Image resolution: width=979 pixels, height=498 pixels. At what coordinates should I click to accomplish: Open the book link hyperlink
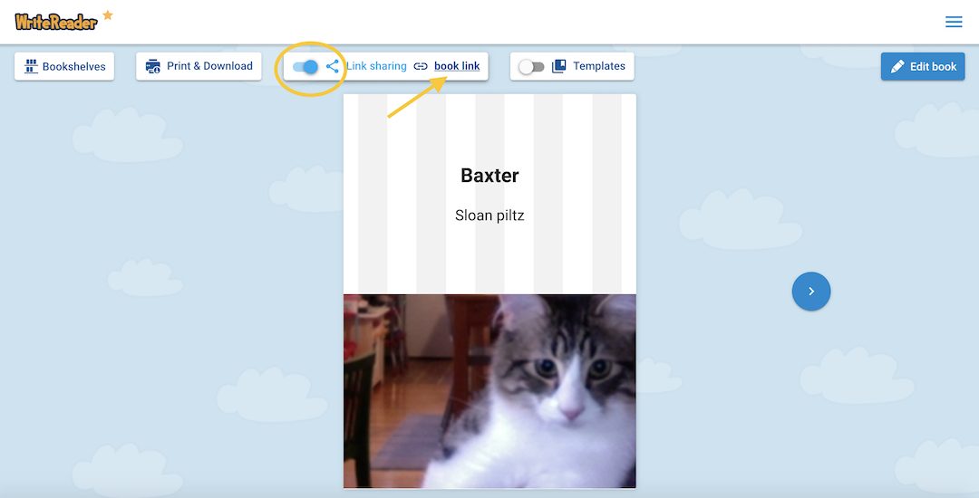coord(457,66)
